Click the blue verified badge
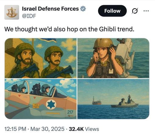Image resolution: width=155 pixels, height=137 pixels. coord(83,9)
